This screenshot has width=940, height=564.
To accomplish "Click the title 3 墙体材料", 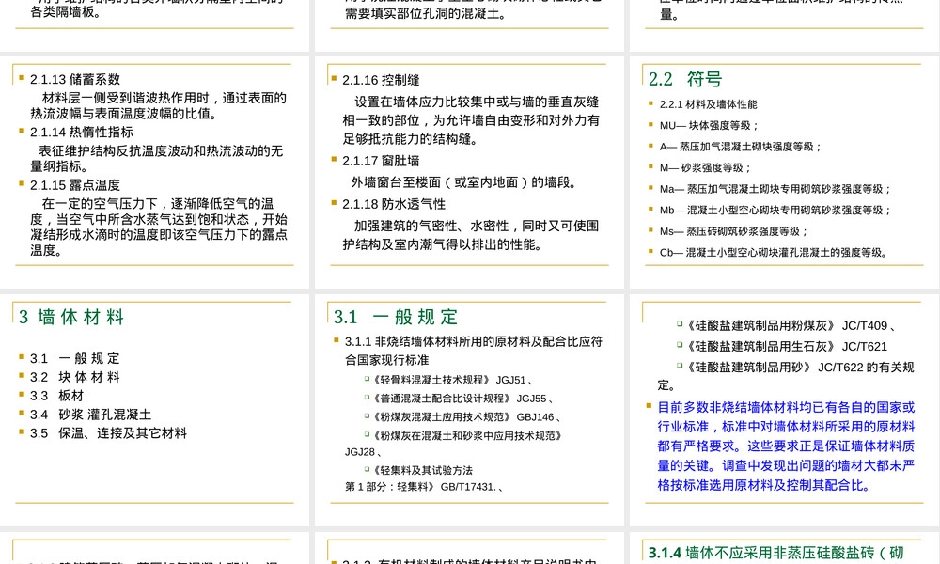I will coord(71,317).
